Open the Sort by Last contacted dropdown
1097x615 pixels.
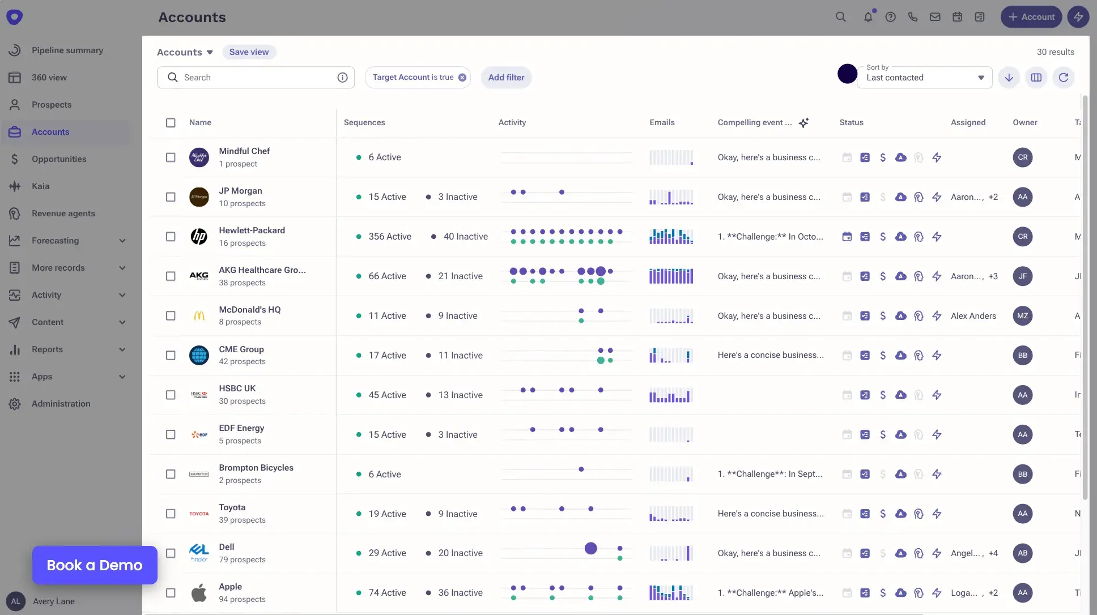925,78
